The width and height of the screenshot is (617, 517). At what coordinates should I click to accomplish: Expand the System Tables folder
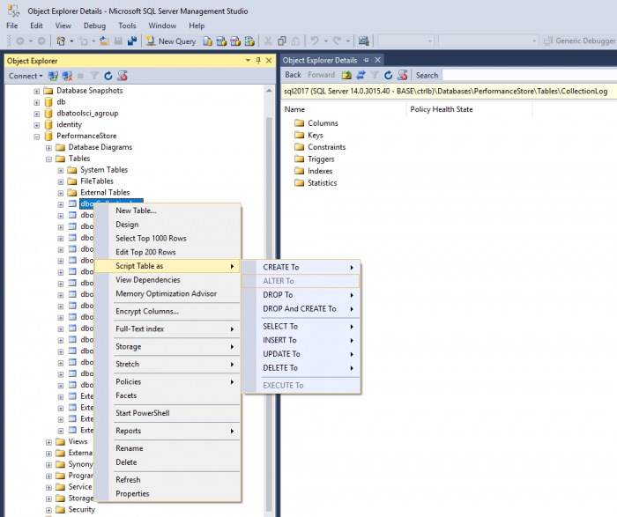(x=60, y=170)
